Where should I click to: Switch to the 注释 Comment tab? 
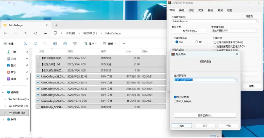[x=230, y=10]
